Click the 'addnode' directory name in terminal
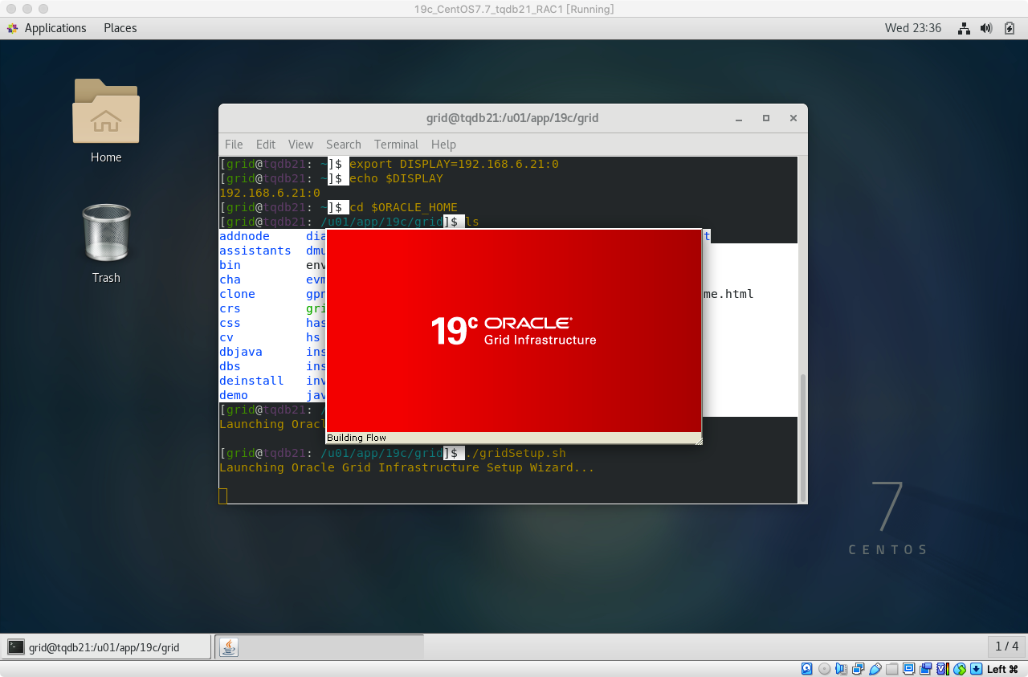This screenshot has width=1028, height=677. pyautogui.click(x=244, y=236)
